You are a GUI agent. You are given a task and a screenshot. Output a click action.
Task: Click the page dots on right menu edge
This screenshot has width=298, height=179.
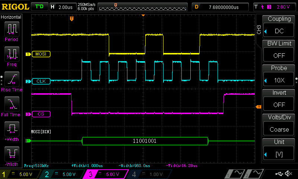point(297,81)
